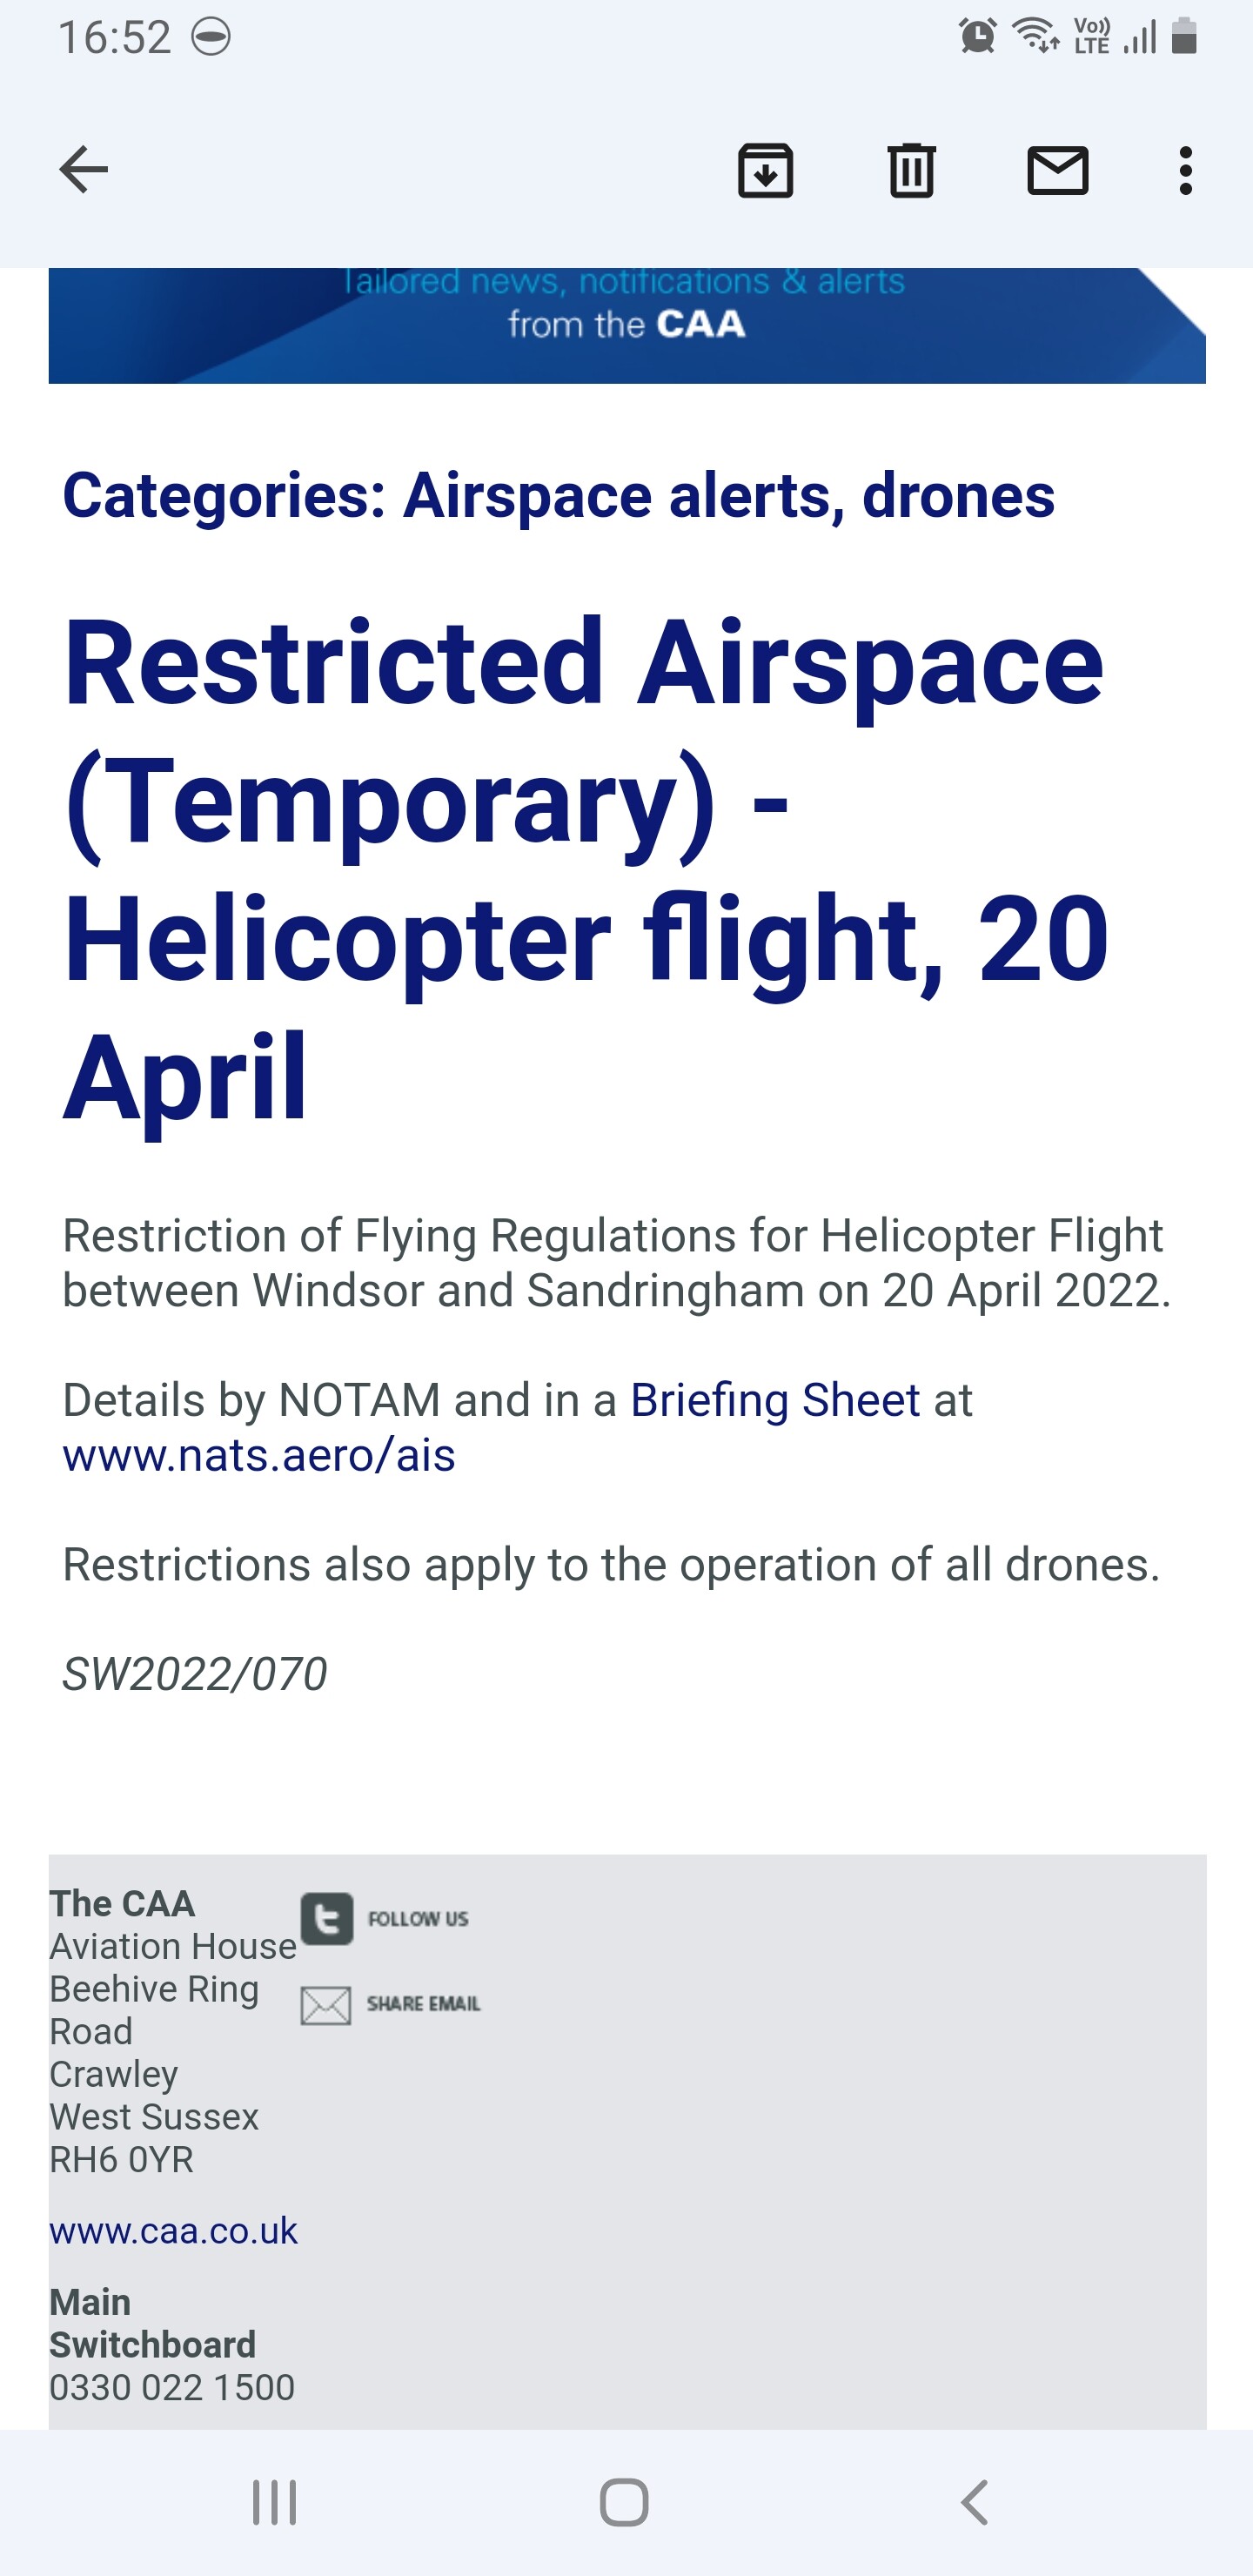Tap the Restricted Airspace headline
Screen dimensions: 1253x2576
coord(586,869)
